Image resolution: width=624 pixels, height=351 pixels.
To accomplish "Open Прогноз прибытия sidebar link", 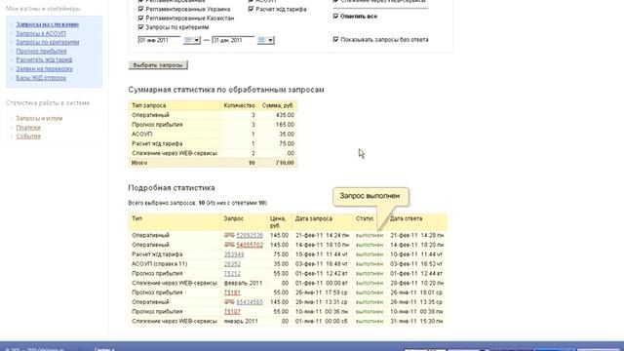I will (41, 51).
